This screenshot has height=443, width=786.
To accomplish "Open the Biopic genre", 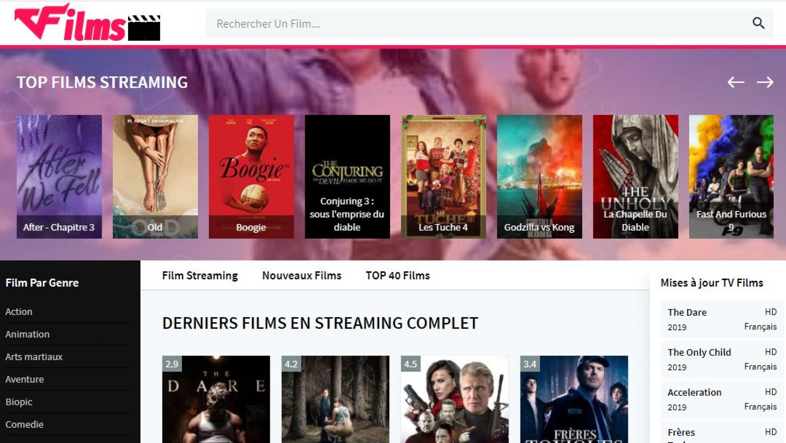I will point(19,402).
